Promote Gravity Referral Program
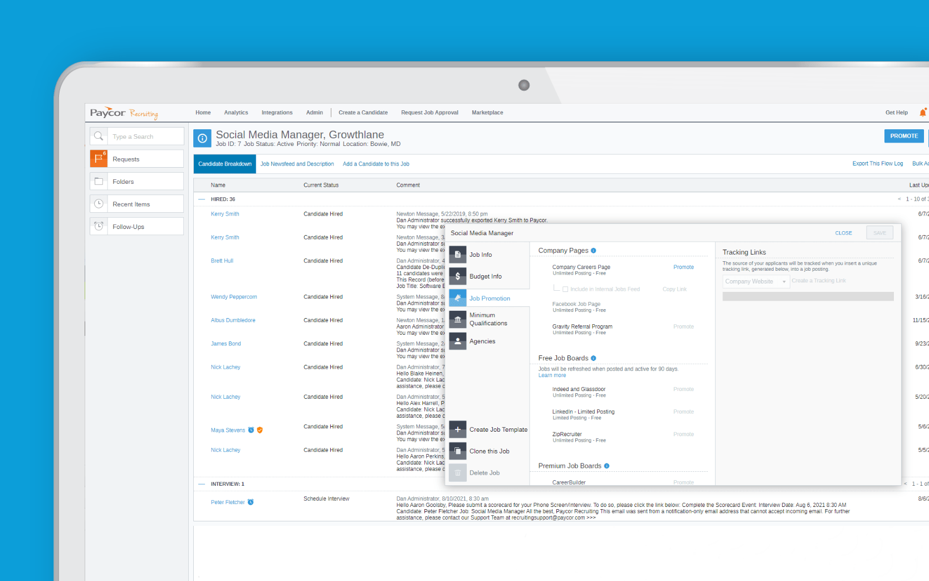Image resolution: width=929 pixels, height=581 pixels. (683, 326)
